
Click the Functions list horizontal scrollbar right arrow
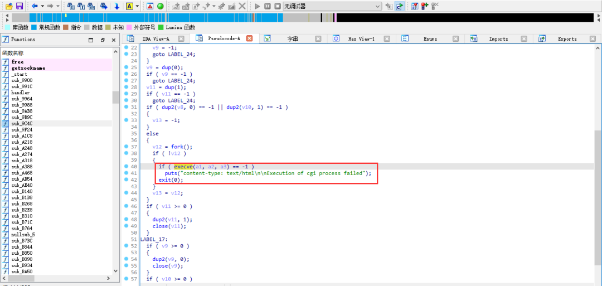(x=108, y=278)
